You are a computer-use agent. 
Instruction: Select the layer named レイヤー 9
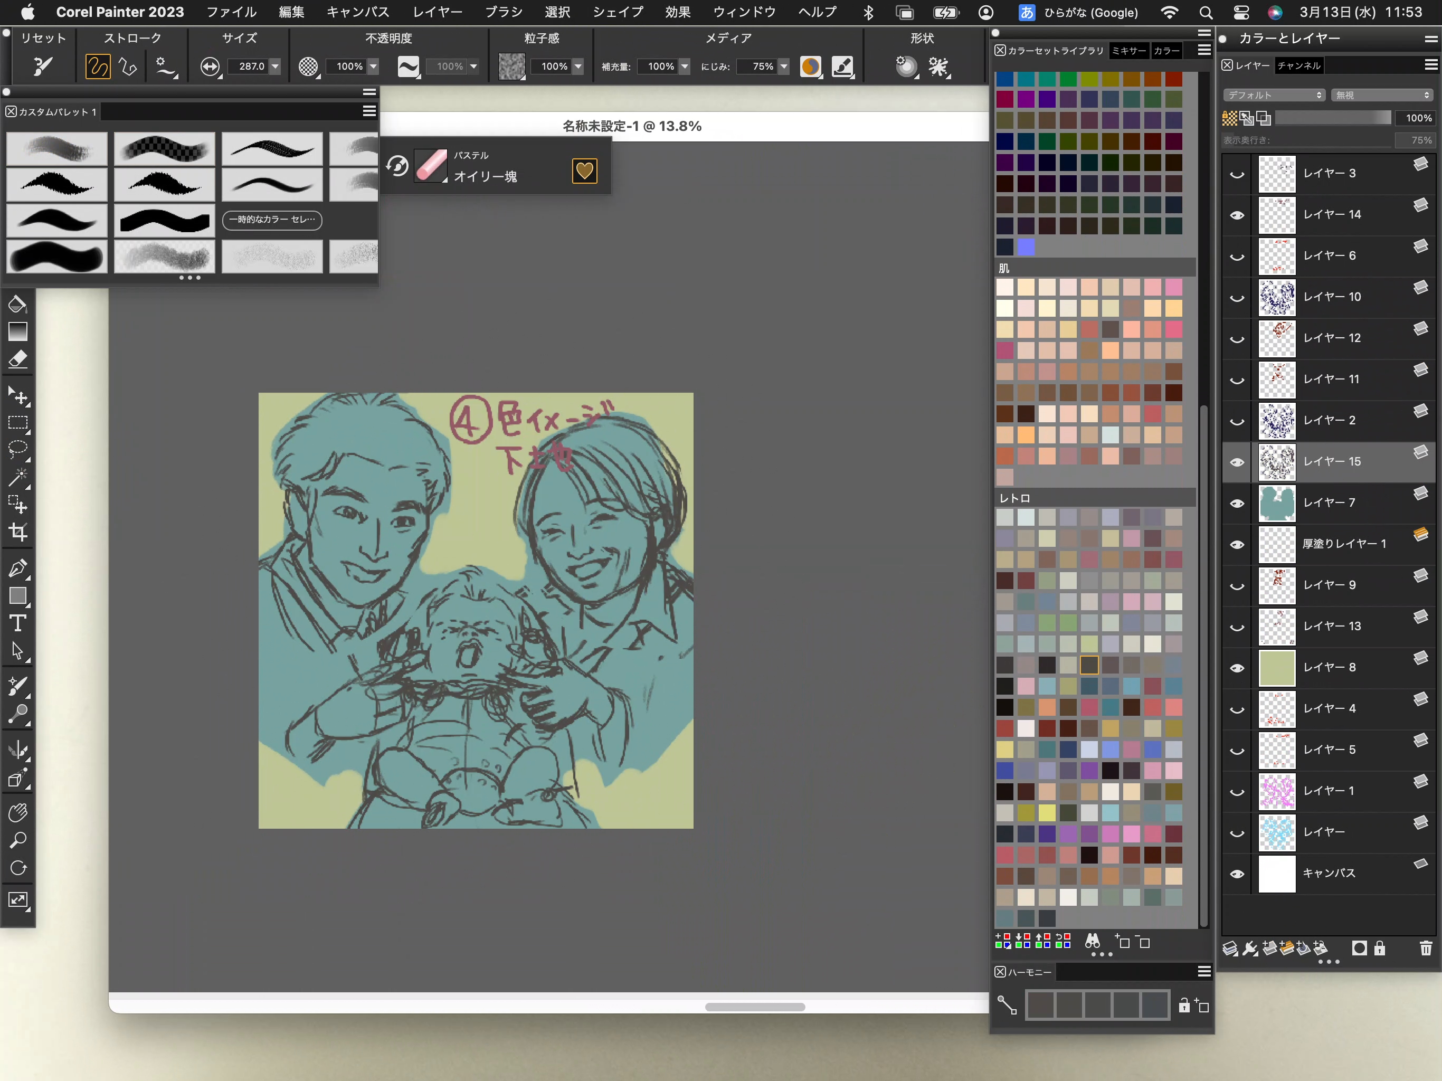point(1328,585)
